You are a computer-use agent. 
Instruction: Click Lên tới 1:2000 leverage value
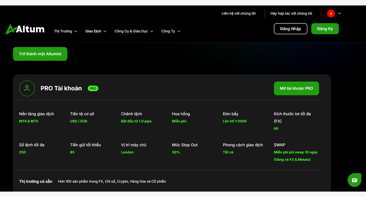tap(235, 121)
